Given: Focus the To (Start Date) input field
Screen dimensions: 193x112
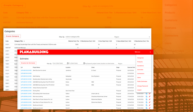Looking at the screenshot, I should click(76, 64).
